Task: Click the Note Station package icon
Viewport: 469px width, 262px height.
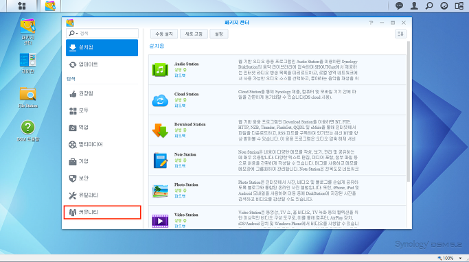Action: [160, 160]
